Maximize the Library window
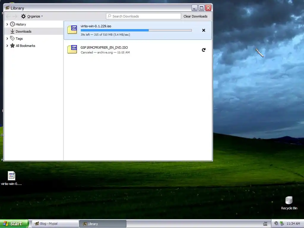The width and height of the screenshot is (304, 228). pyautogui.click(x=202, y=8)
